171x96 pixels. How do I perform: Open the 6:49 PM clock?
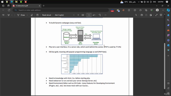pos(160,2)
